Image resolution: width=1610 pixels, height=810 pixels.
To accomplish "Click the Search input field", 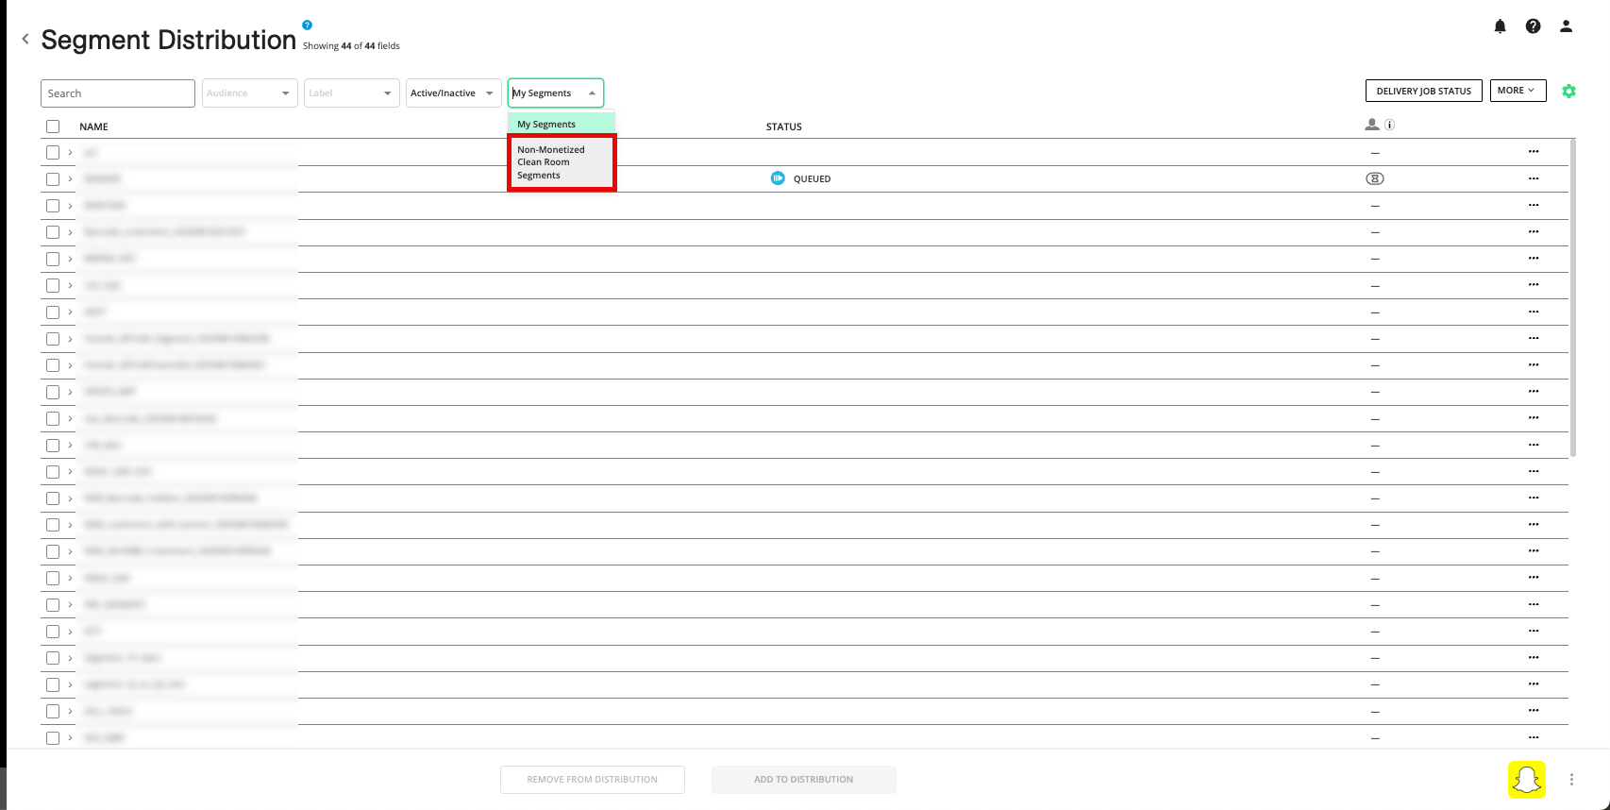I will (117, 93).
